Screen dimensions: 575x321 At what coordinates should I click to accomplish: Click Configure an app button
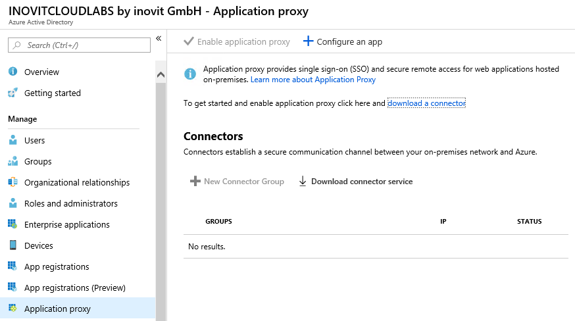point(343,41)
